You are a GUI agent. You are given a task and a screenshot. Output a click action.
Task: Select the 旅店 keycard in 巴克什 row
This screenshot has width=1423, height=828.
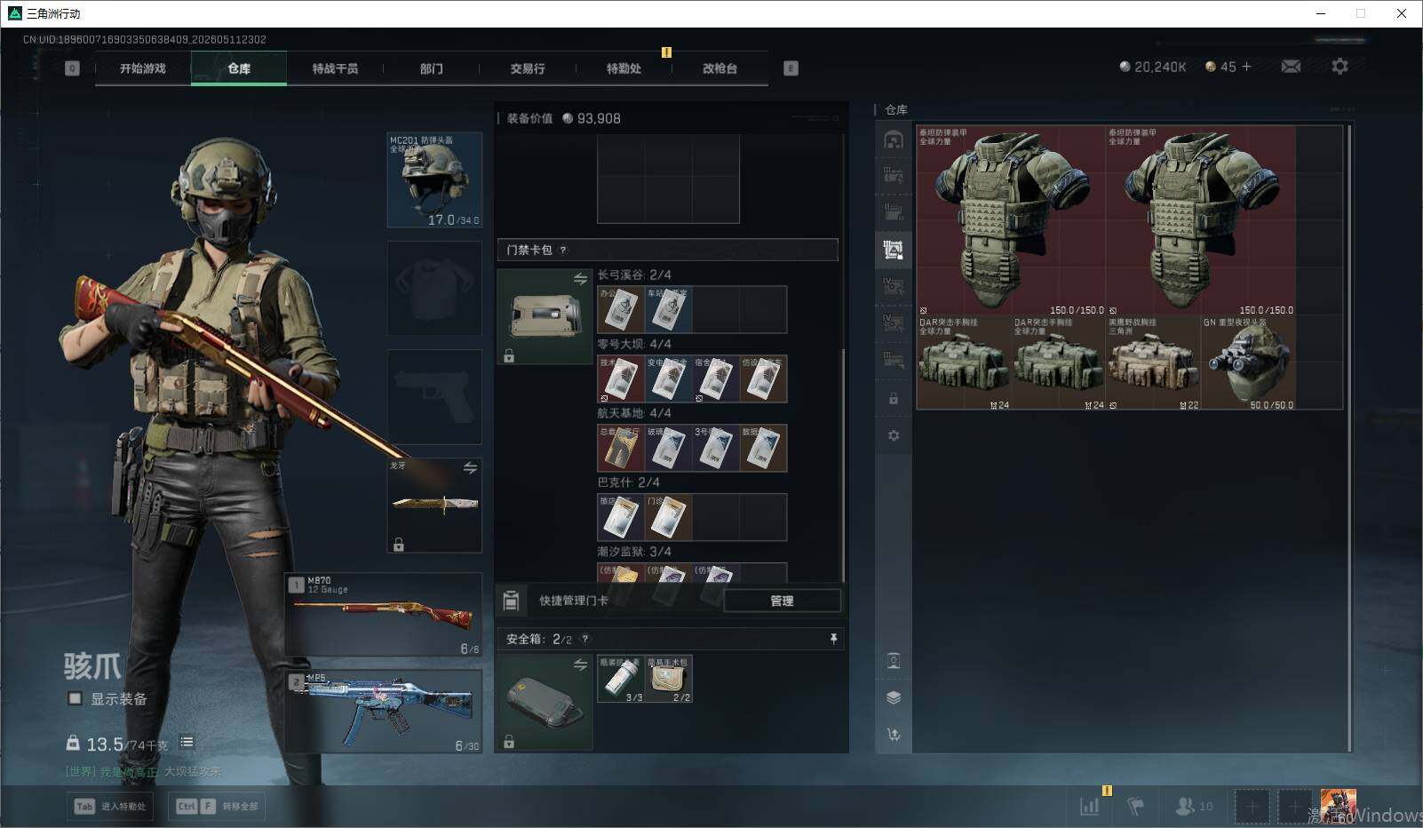pyautogui.click(x=621, y=517)
